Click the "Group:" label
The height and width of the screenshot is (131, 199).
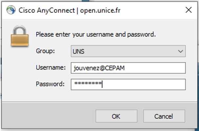45,51
